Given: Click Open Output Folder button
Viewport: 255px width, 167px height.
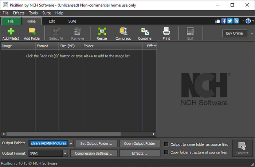Looking at the screenshot, I should (x=140, y=144).
